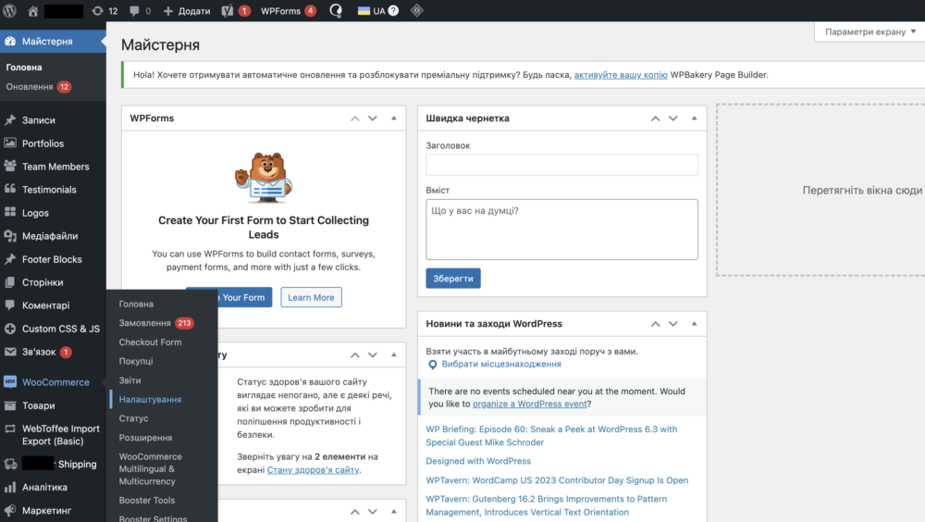Open Статус submenu item
The image size is (925, 522).
pos(133,418)
